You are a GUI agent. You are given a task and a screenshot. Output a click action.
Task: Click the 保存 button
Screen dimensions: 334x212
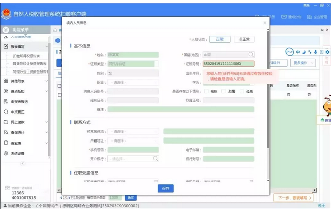point(165,188)
